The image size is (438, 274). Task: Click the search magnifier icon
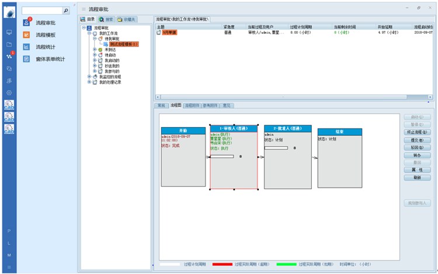pyautogui.click(x=65, y=10)
